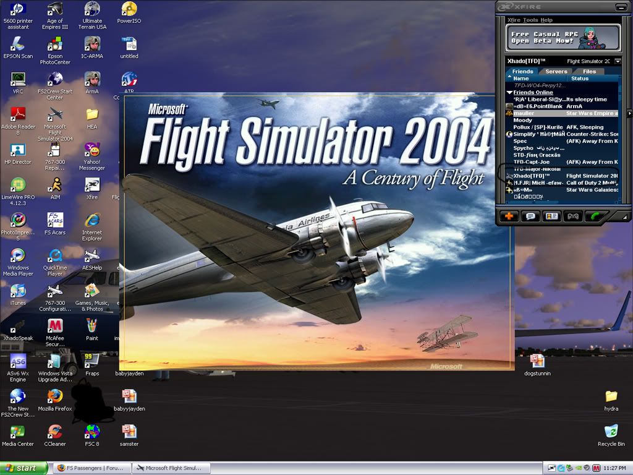Click the McAfee tray icon
The width and height of the screenshot is (633, 475).
[597, 468]
